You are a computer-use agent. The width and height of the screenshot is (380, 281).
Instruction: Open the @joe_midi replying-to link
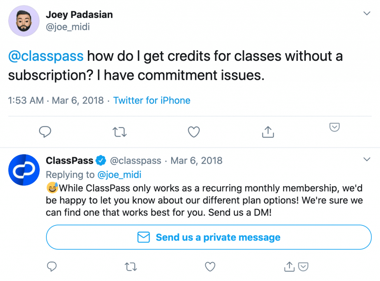(119, 174)
